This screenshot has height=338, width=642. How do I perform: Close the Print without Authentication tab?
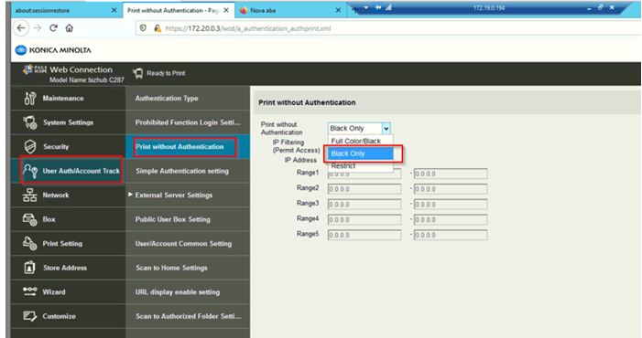coord(226,10)
